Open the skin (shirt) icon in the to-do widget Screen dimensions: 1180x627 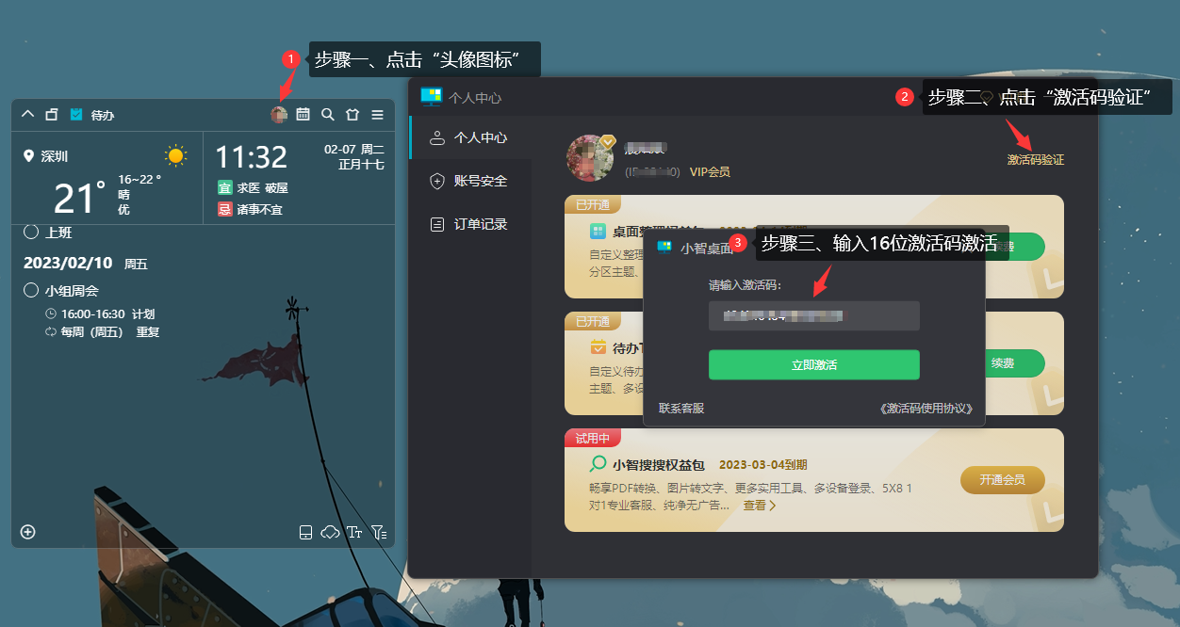pyautogui.click(x=352, y=114)
